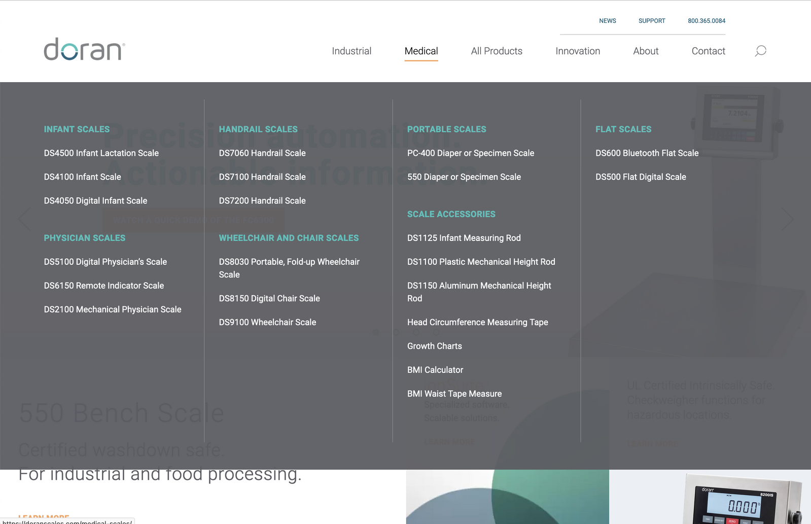Select DS4500 Infant Lactation Scale
This screenshot has width=811, height=524.
tap(101, 153)
